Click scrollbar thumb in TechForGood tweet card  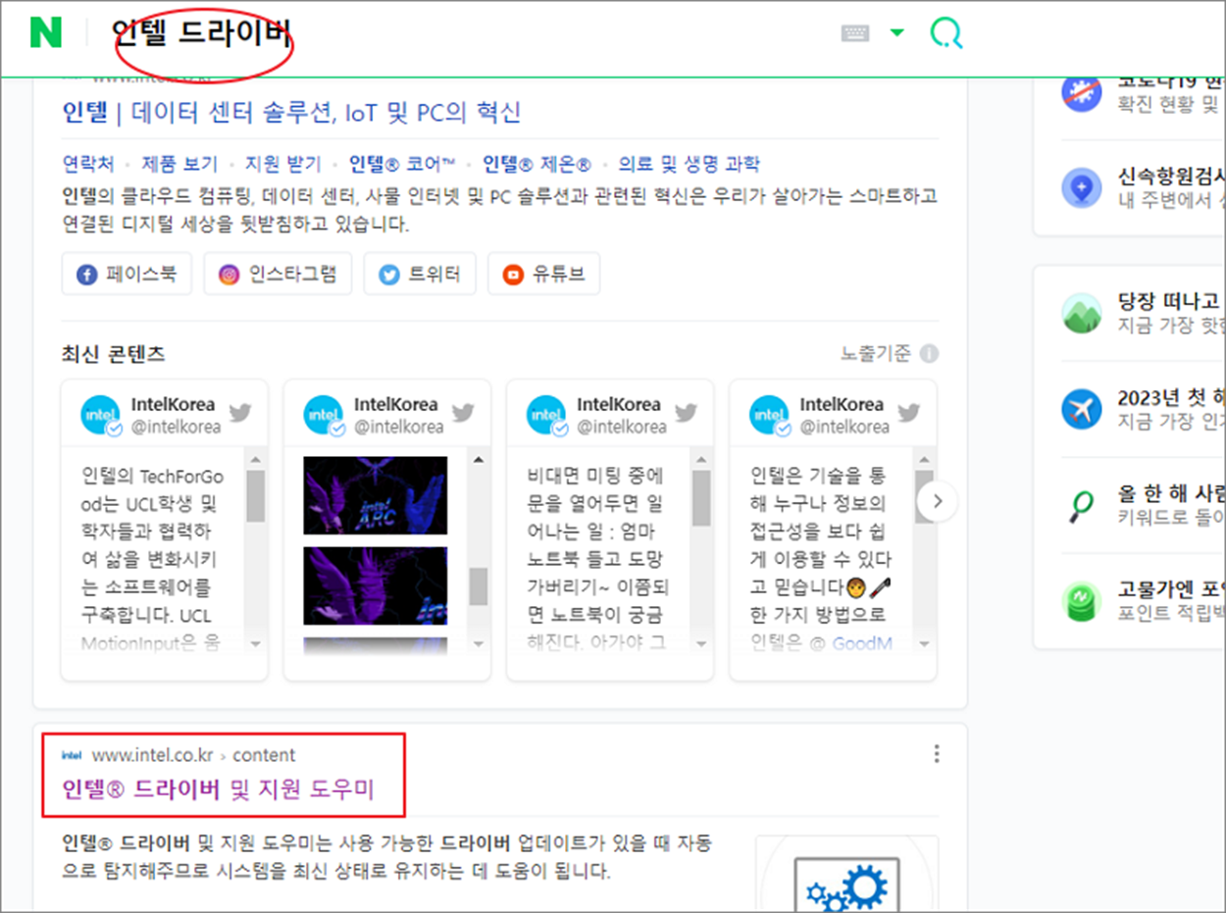point(256,495)
